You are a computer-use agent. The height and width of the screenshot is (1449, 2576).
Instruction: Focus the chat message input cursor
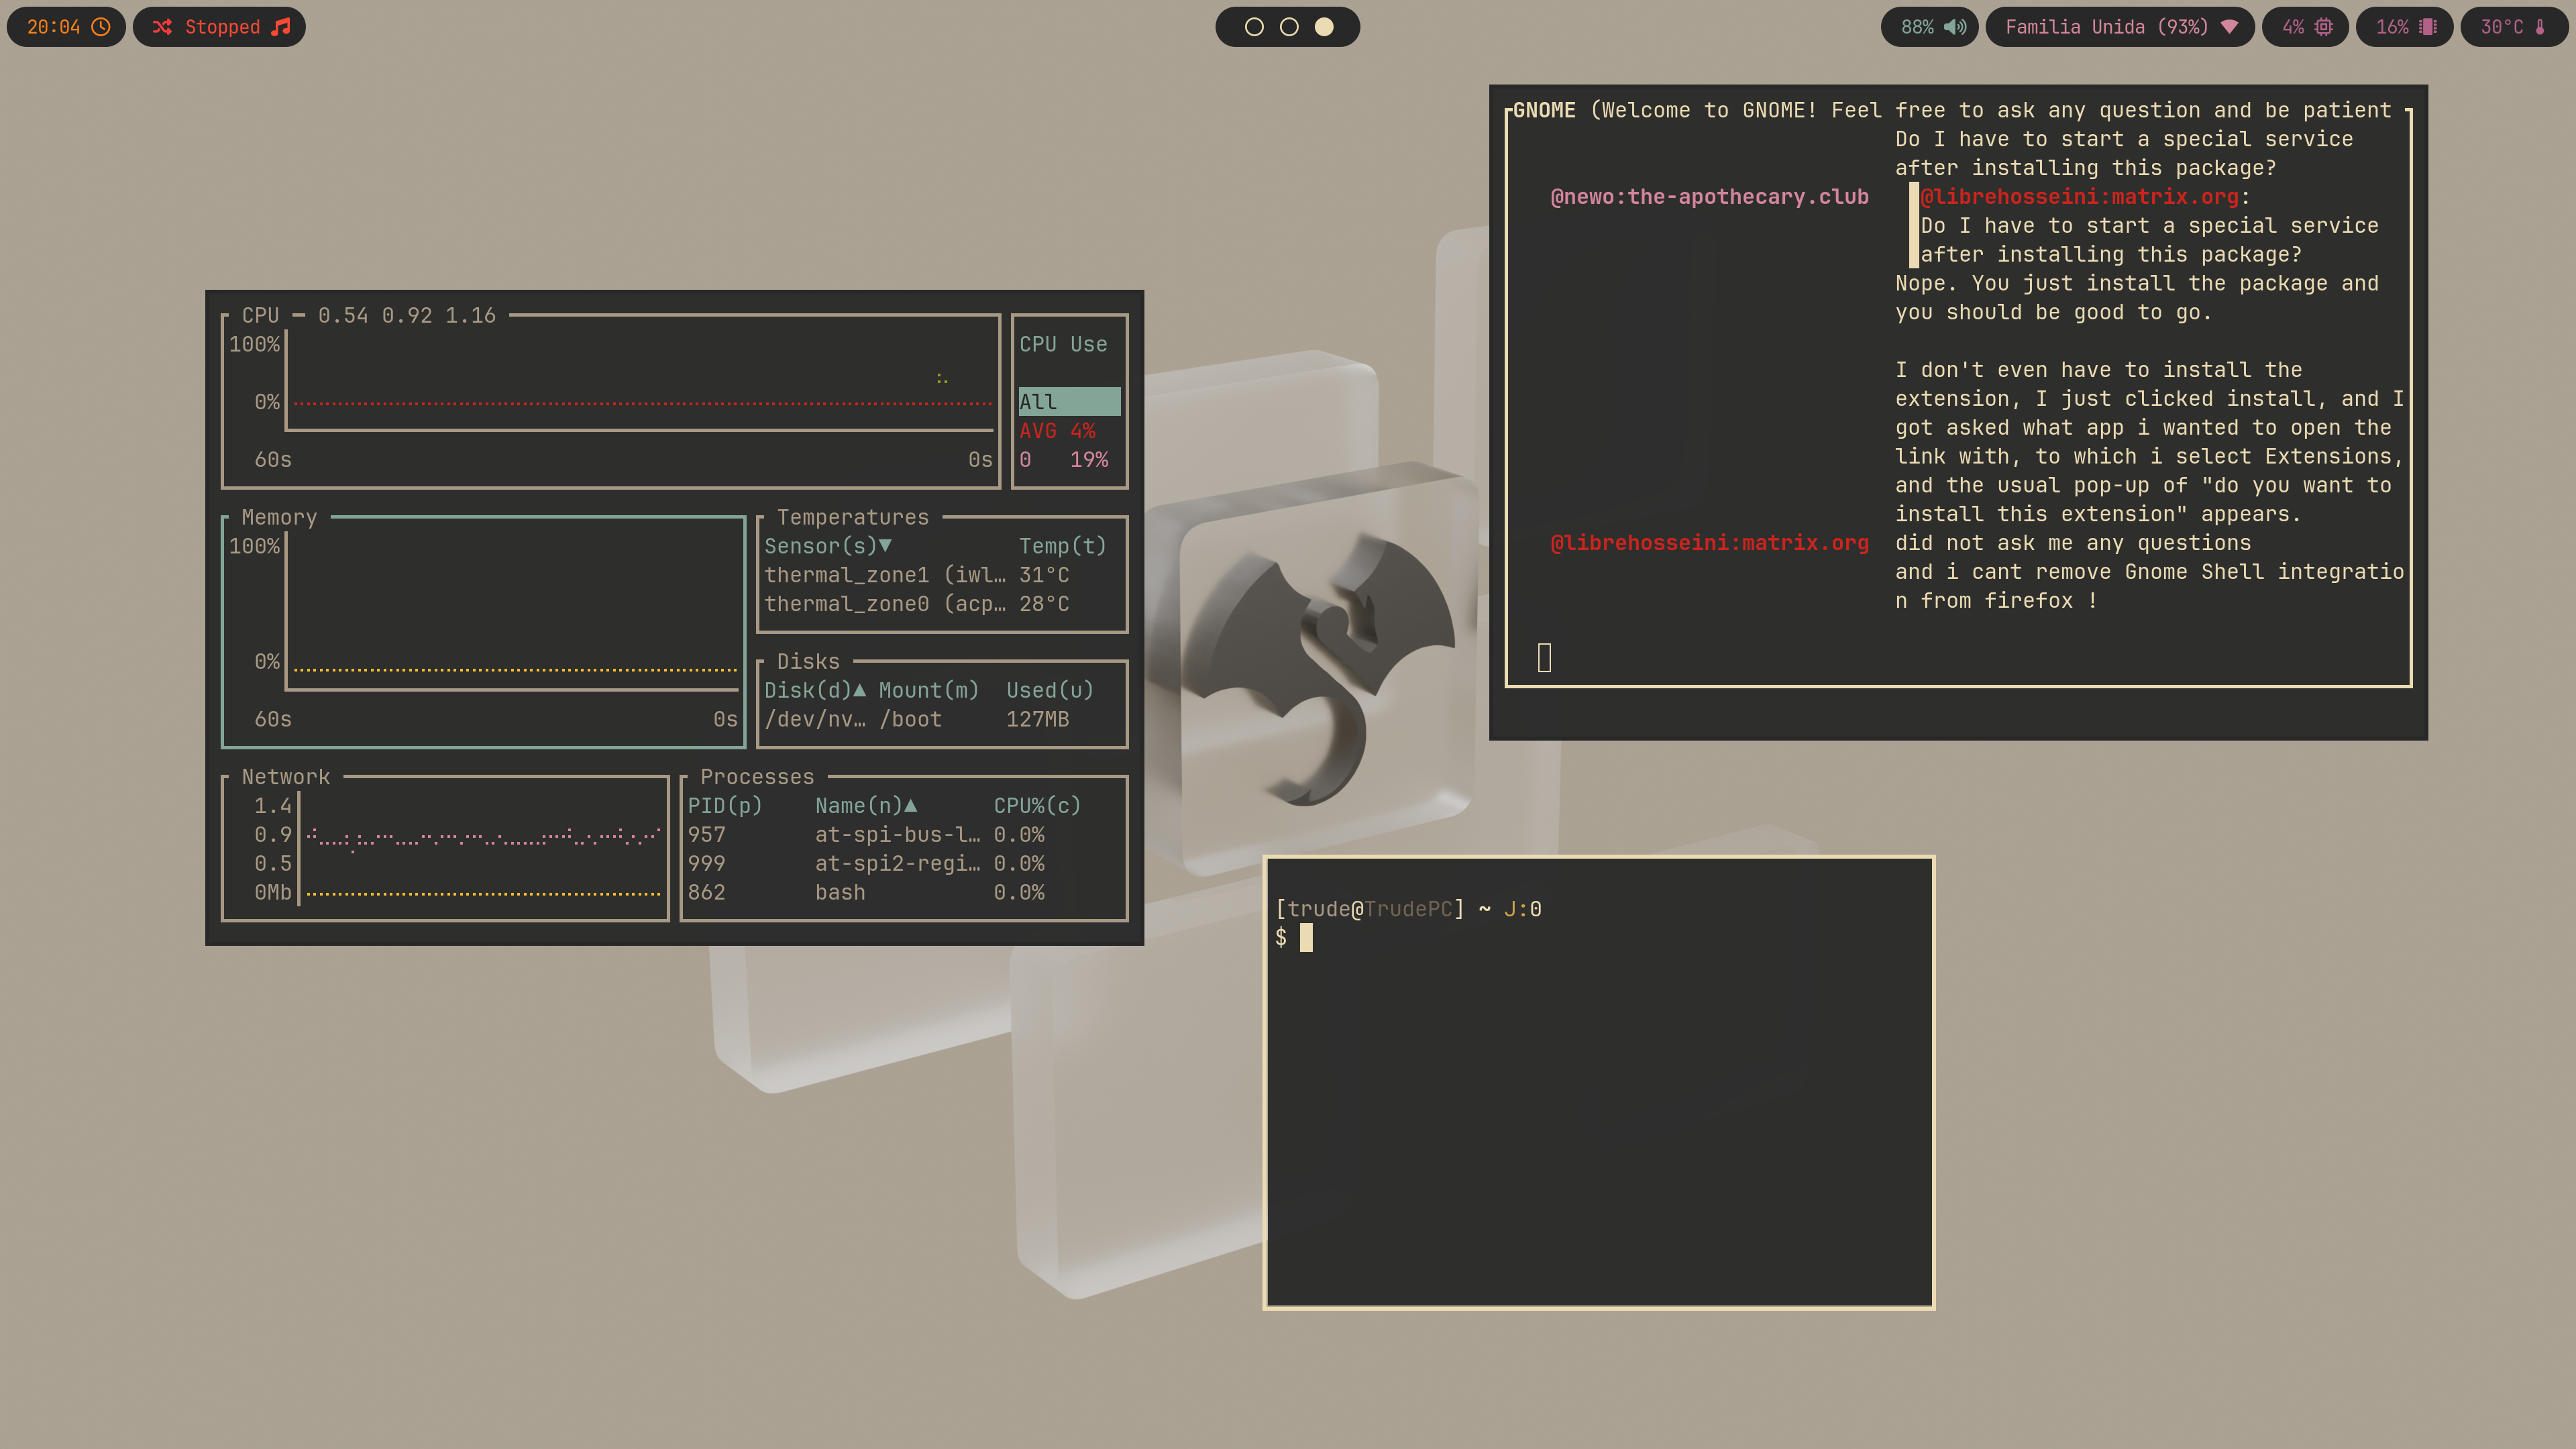1544,658
